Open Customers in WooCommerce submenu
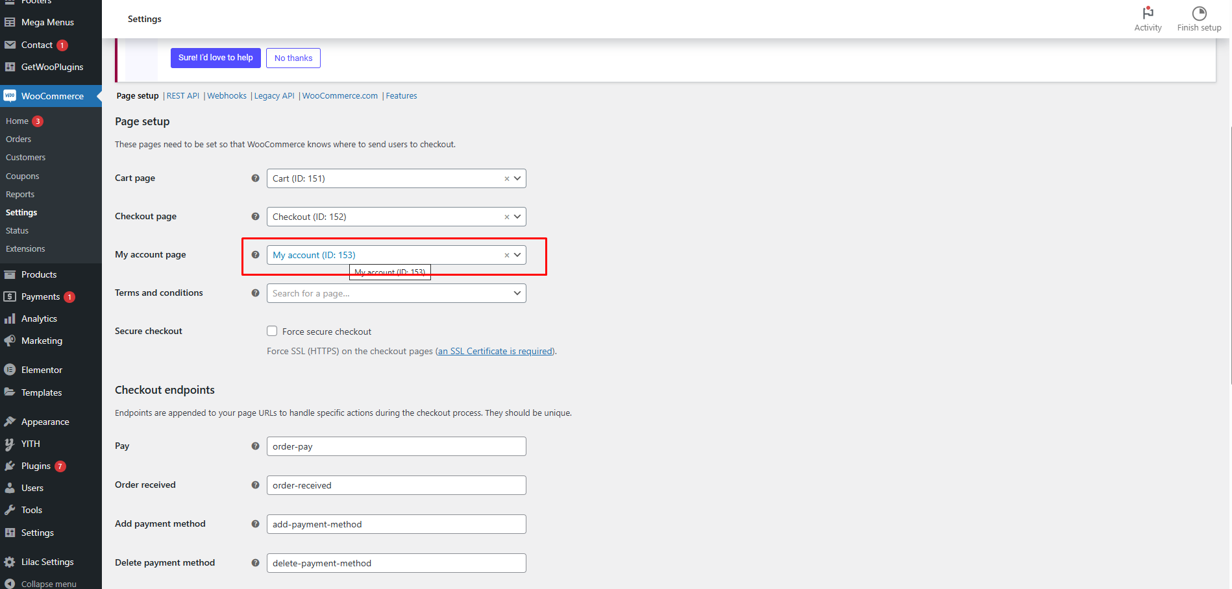Viewport: 1232px width, 589px height. 25,157
